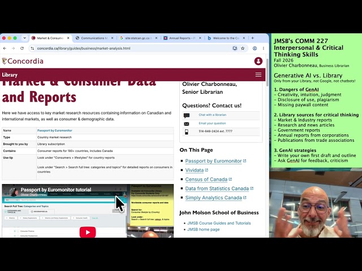Jump to Data from Statistics Canada link
362x271 pixels.
(217, 189)
